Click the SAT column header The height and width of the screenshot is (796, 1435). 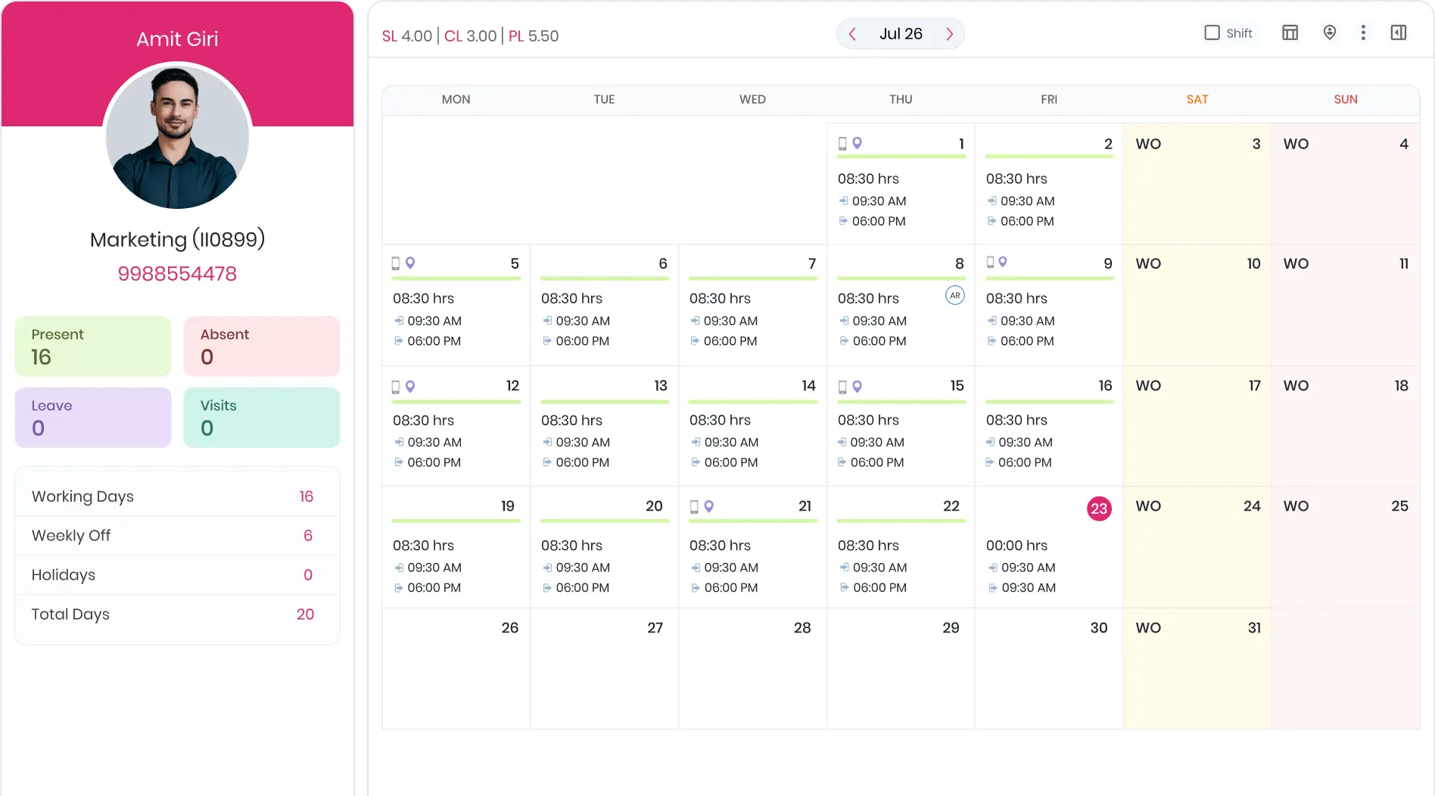pyautogui.click(x=1197, y=99)
